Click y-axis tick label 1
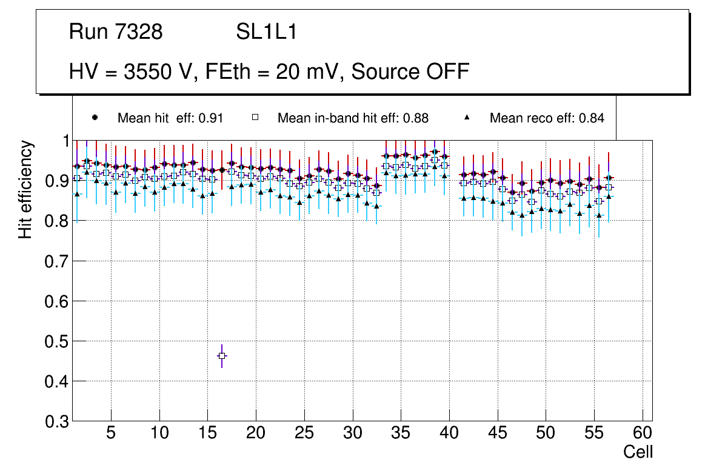Viewport: 725px width, 468px height. pos(64,141)
